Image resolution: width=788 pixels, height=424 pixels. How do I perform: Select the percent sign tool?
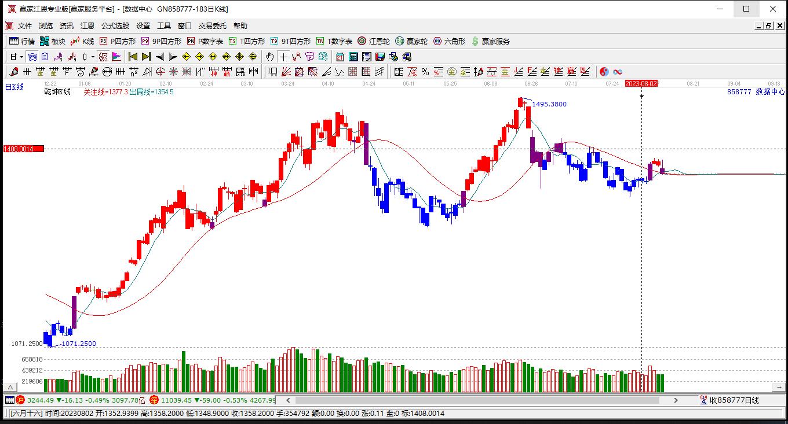click(x=425, y=72)
